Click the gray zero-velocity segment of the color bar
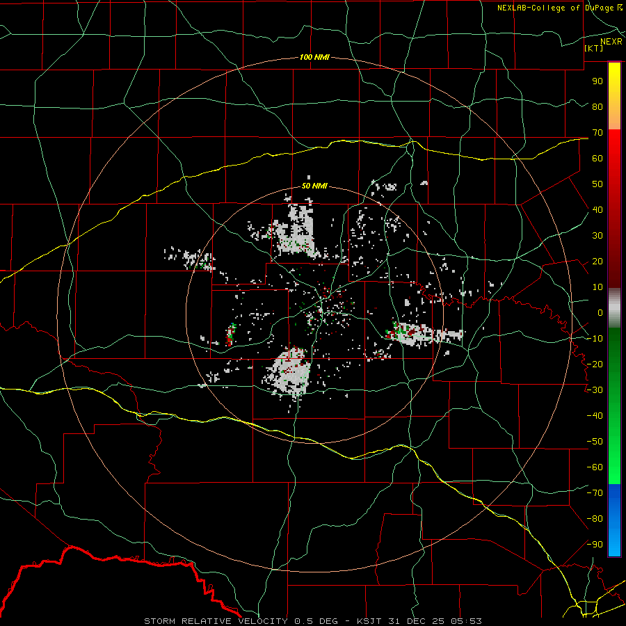Viewport: 626px width, 626px height. coord(614,307)
